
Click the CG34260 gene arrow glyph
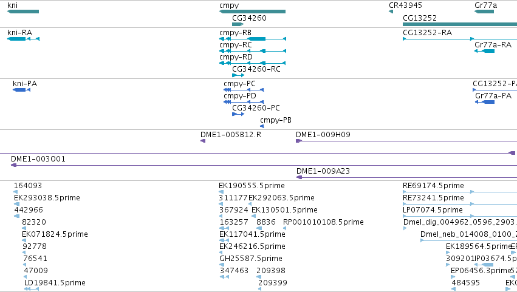tap(238, 24)
